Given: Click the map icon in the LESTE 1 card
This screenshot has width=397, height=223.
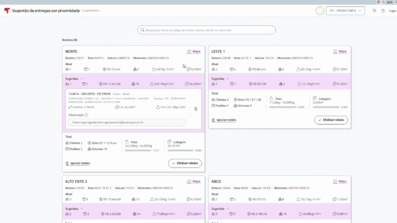Looking at the screenshot, I should 335,51.
